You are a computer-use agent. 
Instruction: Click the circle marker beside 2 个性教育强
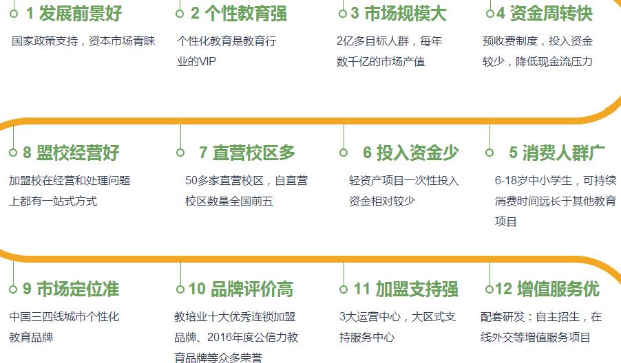(180, 14)
